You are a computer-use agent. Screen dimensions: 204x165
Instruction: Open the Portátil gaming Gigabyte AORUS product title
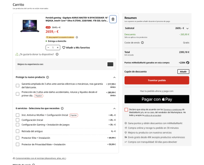[x=77, y=19]
